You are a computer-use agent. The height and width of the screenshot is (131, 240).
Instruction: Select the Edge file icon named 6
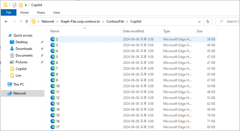(x=53, y=62)
